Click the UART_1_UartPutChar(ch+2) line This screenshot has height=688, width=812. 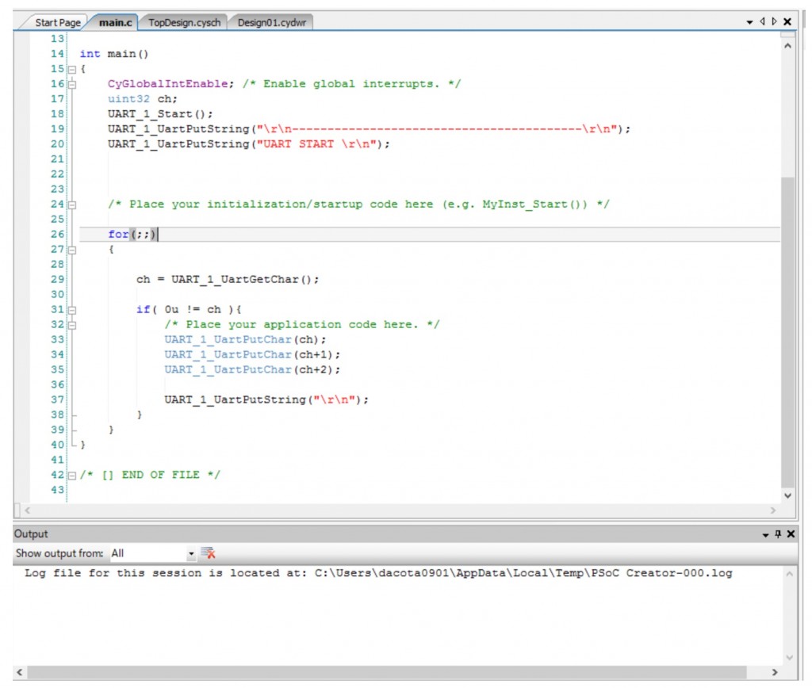pyautogui.click(x=253, y=369)
